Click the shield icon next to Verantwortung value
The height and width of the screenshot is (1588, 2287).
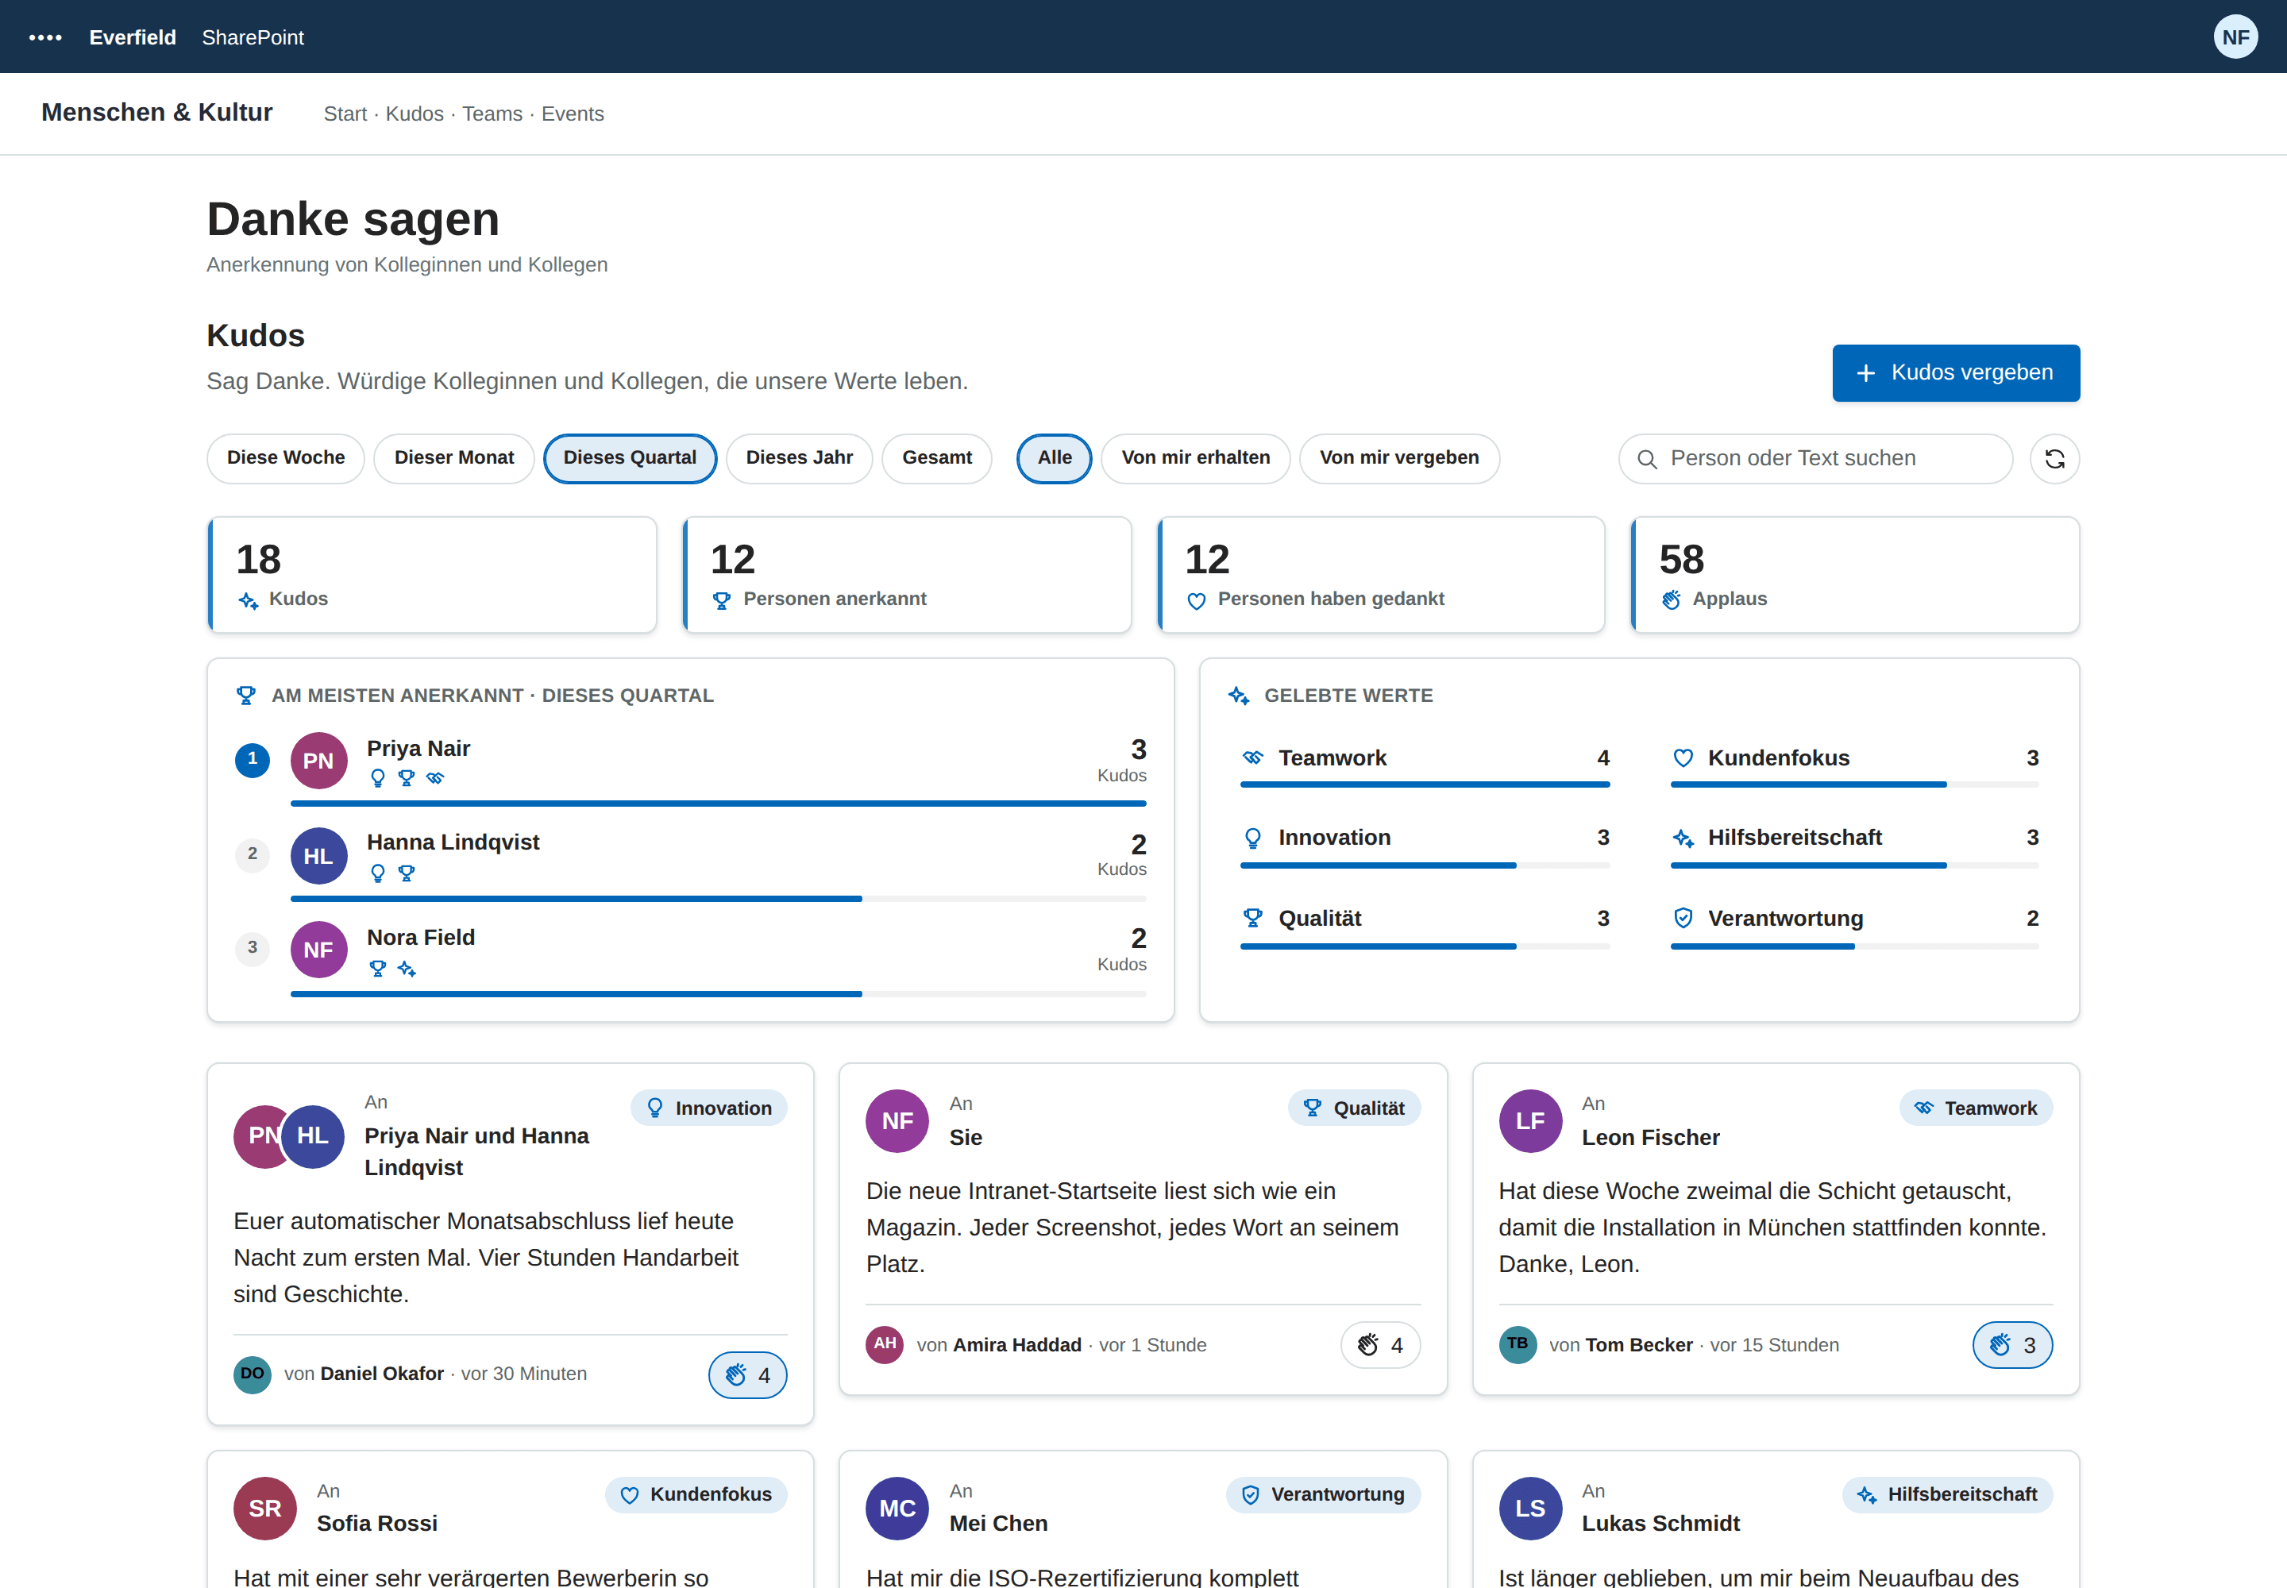click(x=1683, y=919)
